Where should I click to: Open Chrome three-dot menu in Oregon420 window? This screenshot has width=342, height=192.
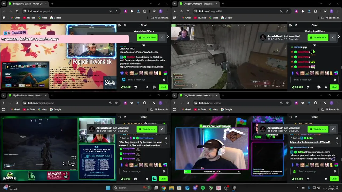[338, 11]
